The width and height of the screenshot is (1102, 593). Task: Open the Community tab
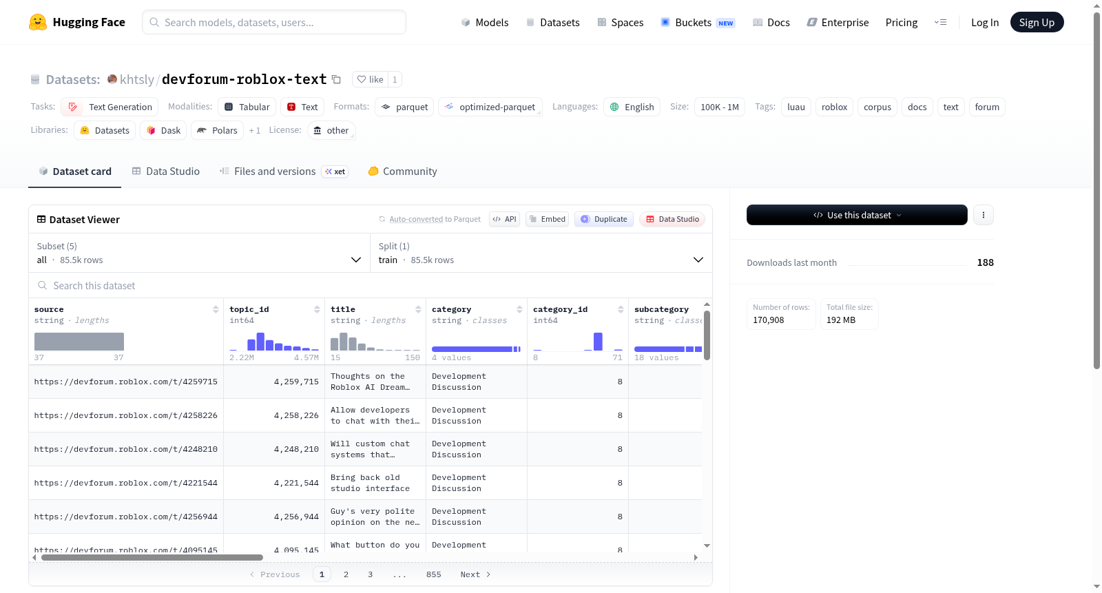(x=403, y=171)
